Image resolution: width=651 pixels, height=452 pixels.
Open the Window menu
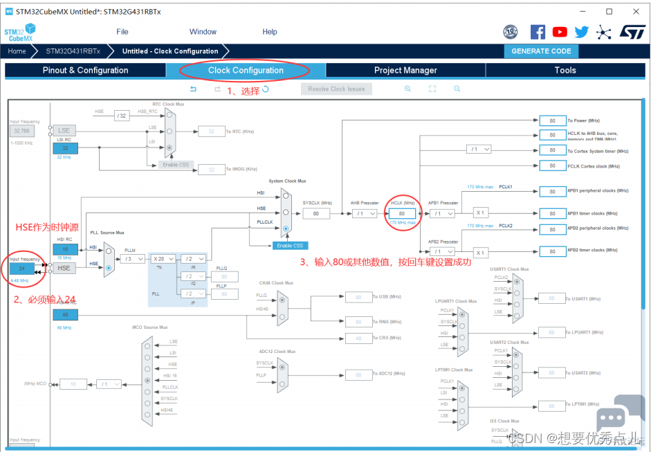(x=203, y=32)
